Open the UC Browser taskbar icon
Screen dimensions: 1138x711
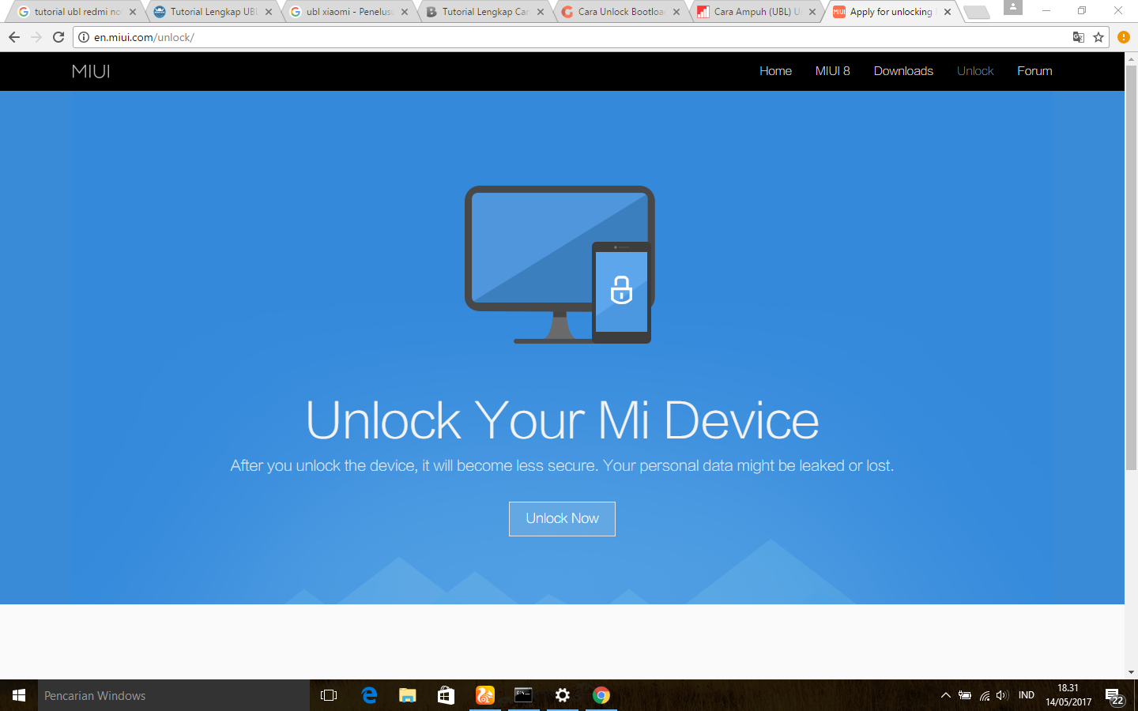[484, 695]
